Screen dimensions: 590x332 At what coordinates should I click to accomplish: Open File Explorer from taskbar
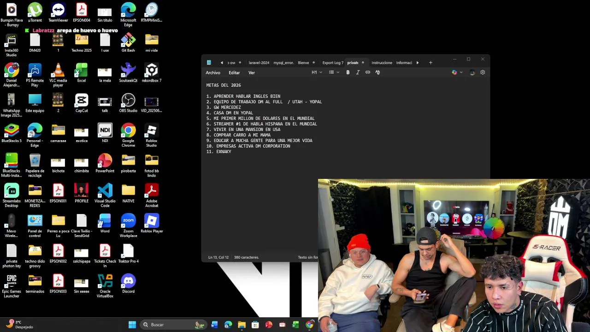pyautogui.click(x=242, y=325)
